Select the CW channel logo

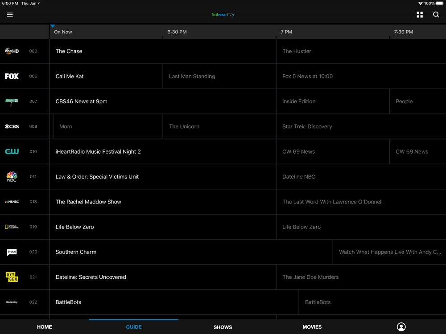[x=12, y=151]
